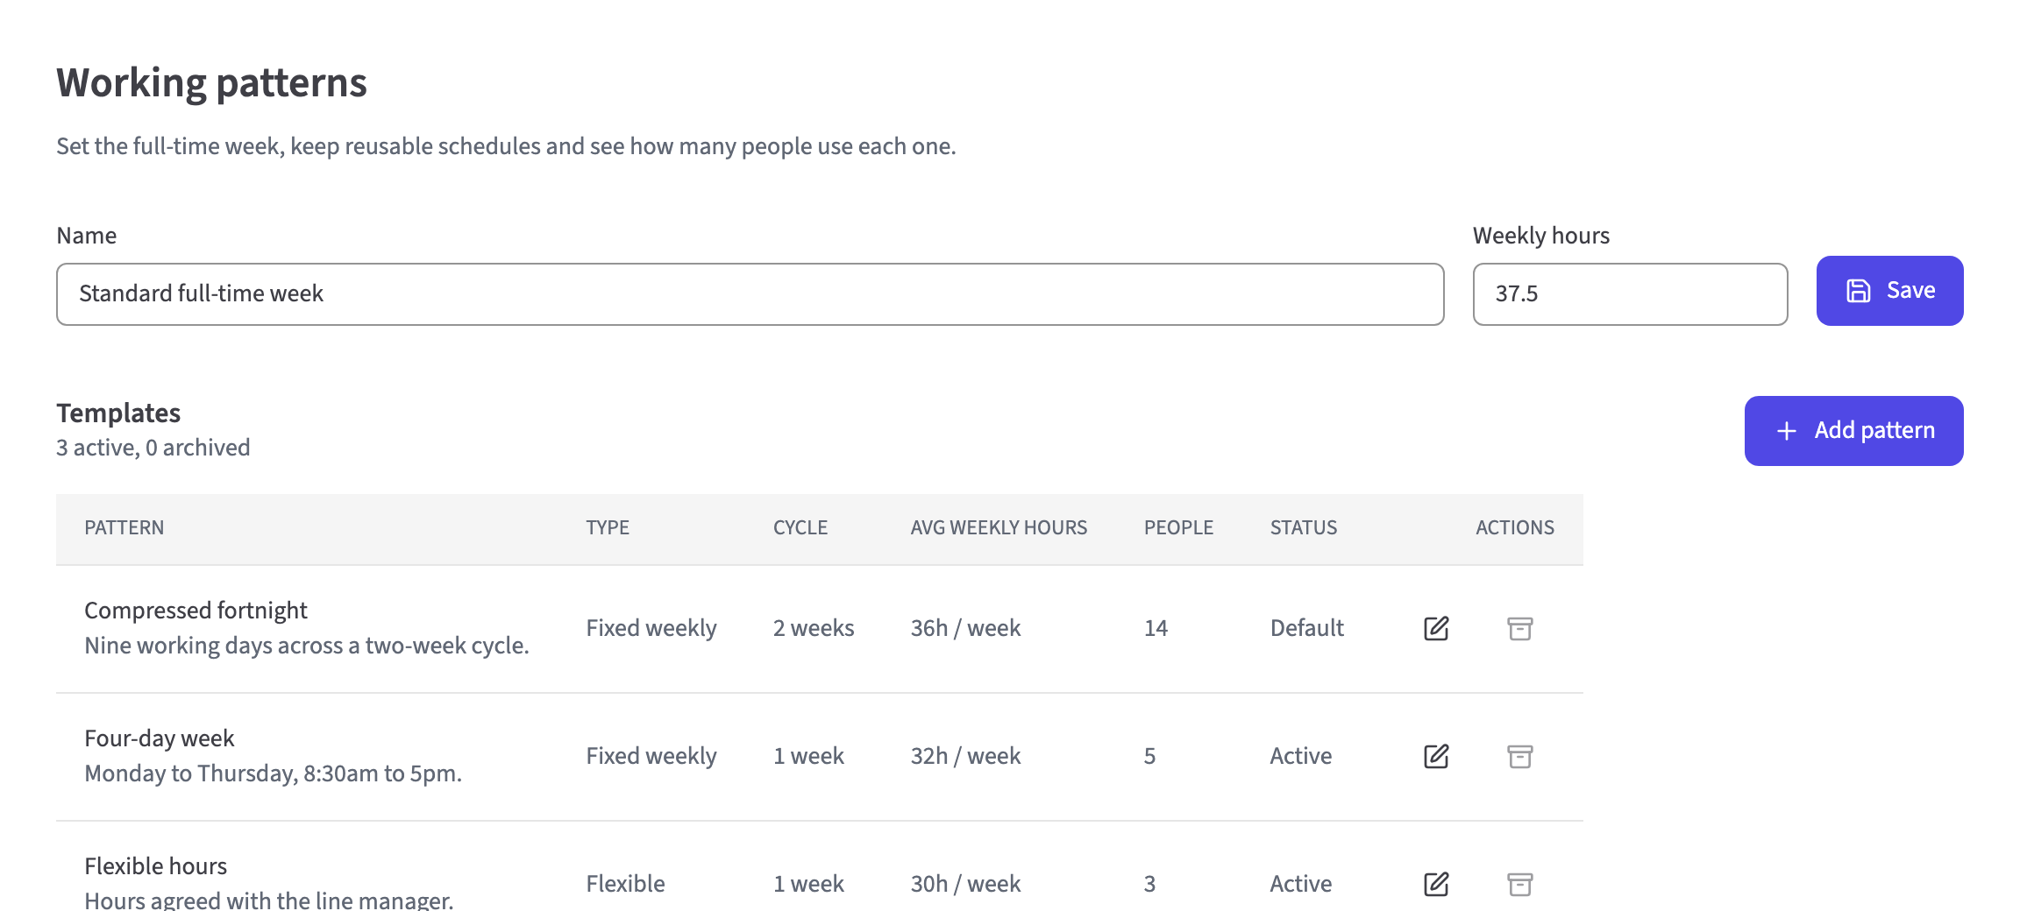Click the Flexible type cell
2020x911 pixels.
tap(625, 884)
